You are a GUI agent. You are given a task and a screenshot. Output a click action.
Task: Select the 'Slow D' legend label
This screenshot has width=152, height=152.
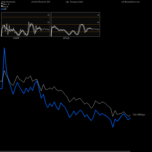6,4
